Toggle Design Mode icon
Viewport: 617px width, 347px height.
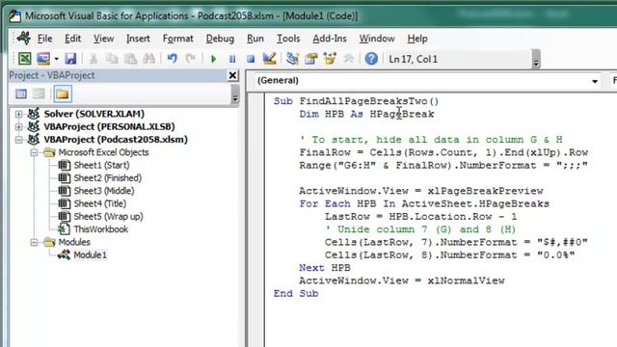coord(270,59)
